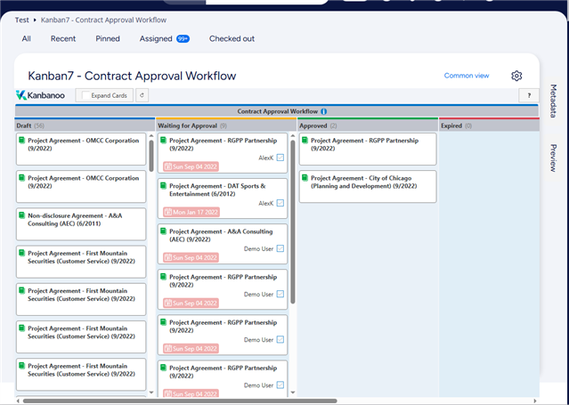
Task: Click AlexK name on DAT Sports card
Action: [265, 203]
